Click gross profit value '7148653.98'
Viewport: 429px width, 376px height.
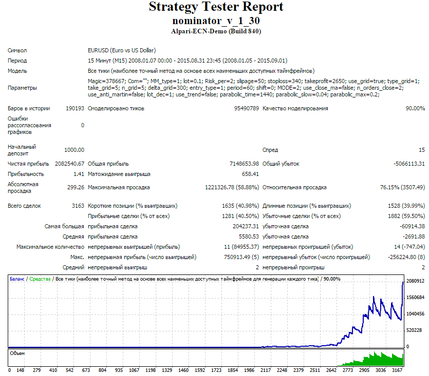244,164
